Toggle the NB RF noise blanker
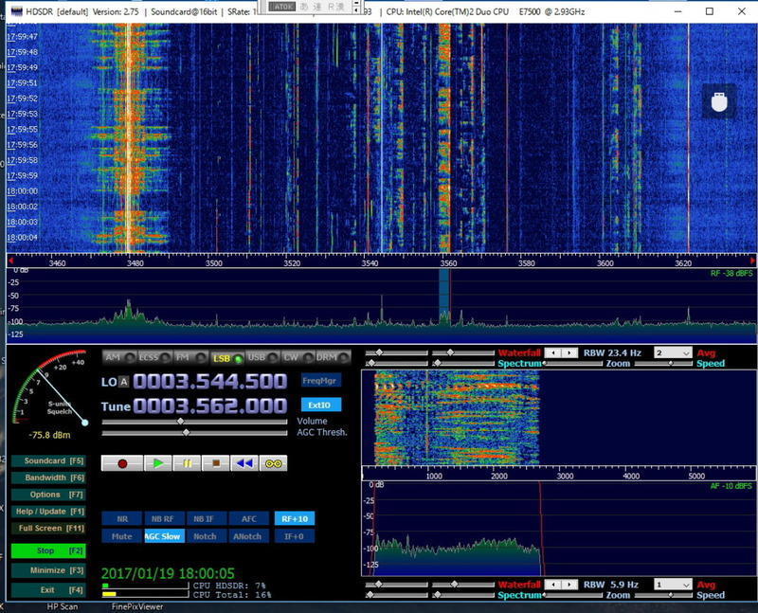Viewport: 758px width, 613px height. [162, 519]
